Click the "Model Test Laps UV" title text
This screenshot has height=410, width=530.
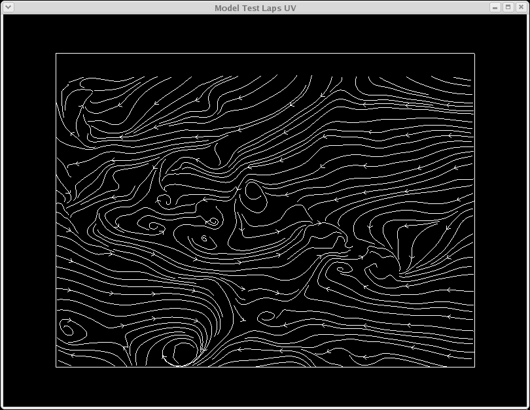(x=259, y=8)
